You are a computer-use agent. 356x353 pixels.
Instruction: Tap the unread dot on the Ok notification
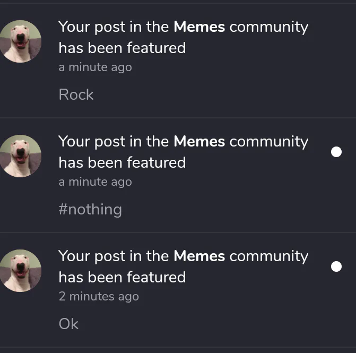pyautogui.click(x=336, y=266)
